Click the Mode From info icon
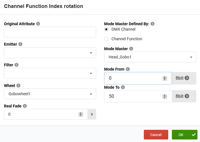Screen dimensions: 200x142 (128, 69)
